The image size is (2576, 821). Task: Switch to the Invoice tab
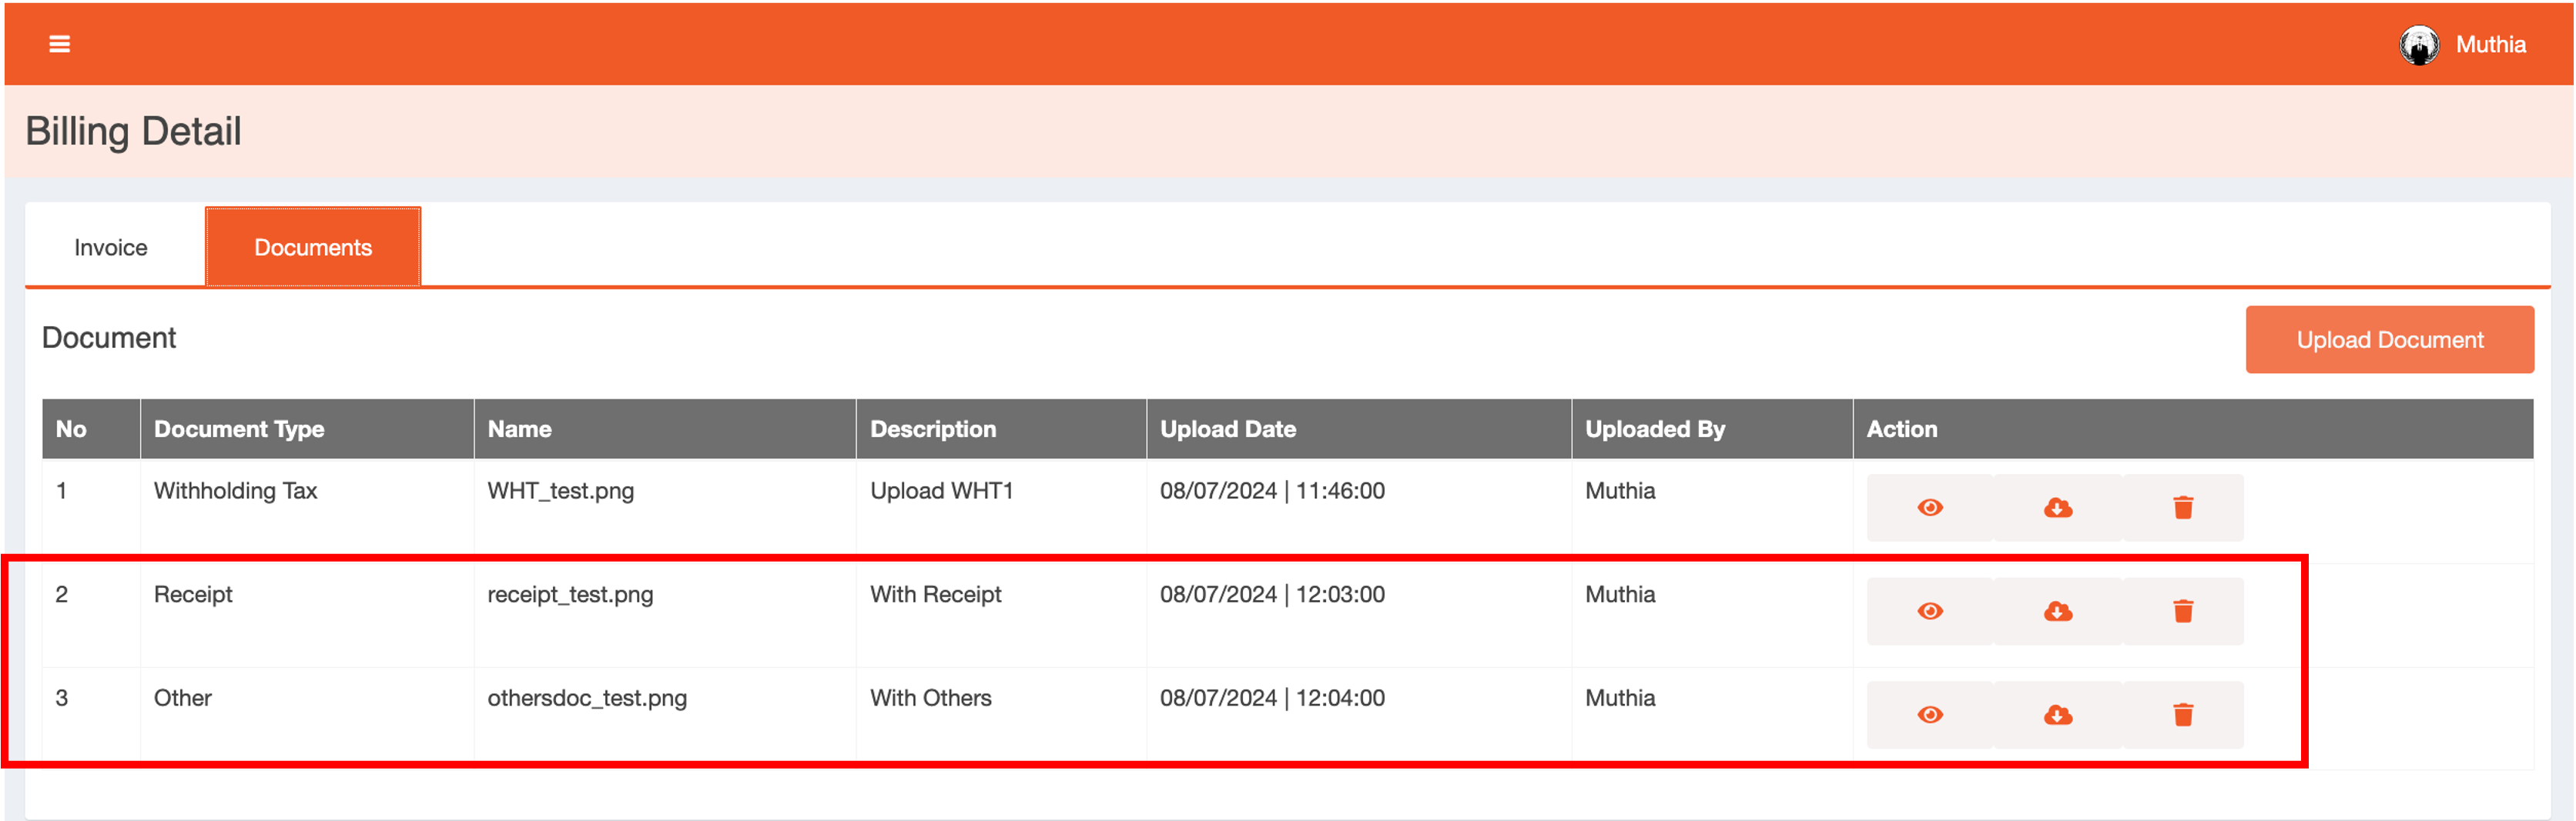pyautogui.click(x=111, y=248)
